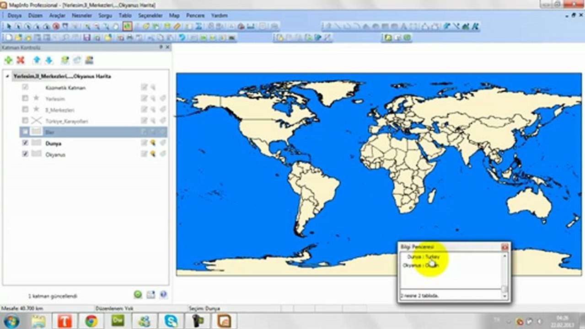Click the Text 'A' drawing tool
Viewport: 585px width, 329px height.
point(403,26)
